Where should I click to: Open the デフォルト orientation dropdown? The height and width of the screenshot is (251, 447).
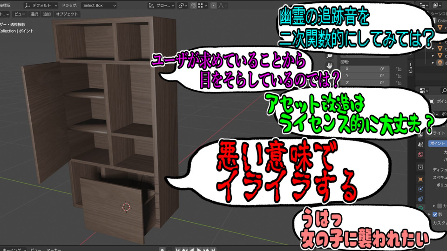click(x=41, y=6)
